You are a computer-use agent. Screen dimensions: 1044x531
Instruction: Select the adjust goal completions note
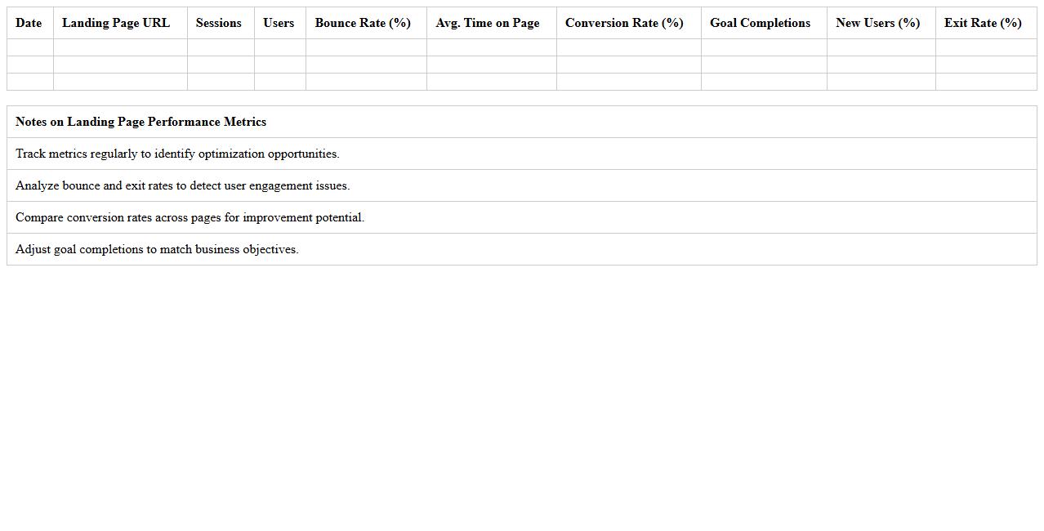click(157, 249)
